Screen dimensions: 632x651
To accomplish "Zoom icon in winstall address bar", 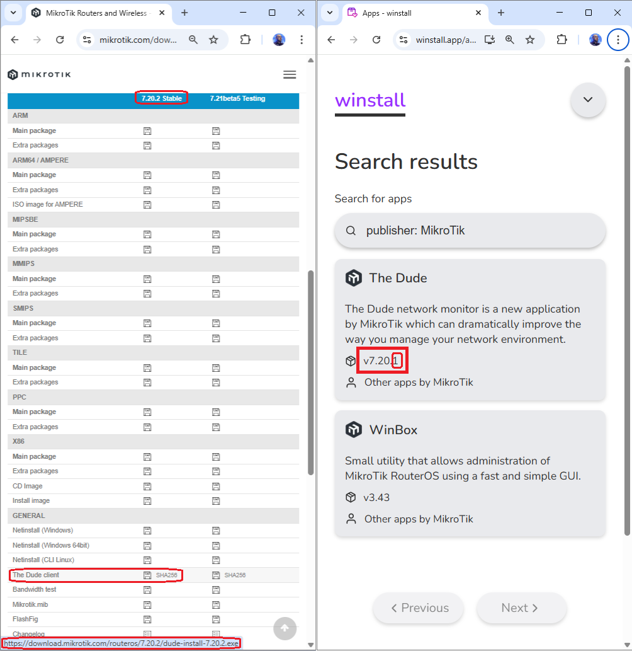I will (x=510, y=40).
